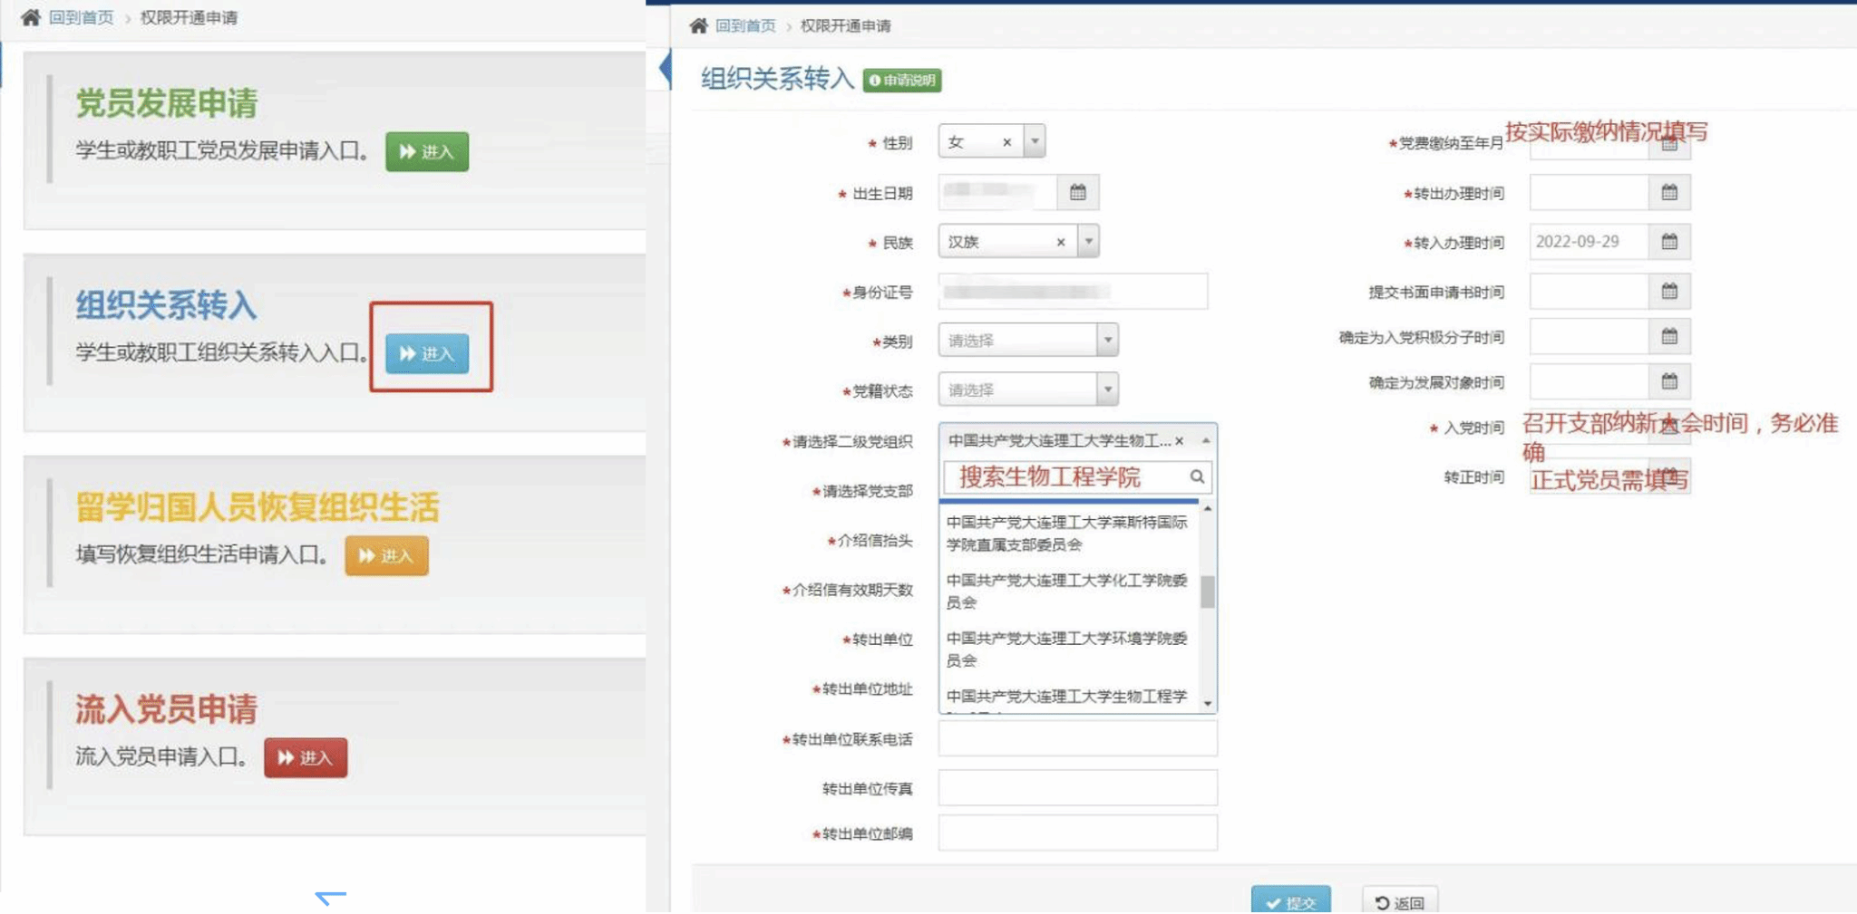Open calendar icon for 转入办理时间

point(1668,242)
